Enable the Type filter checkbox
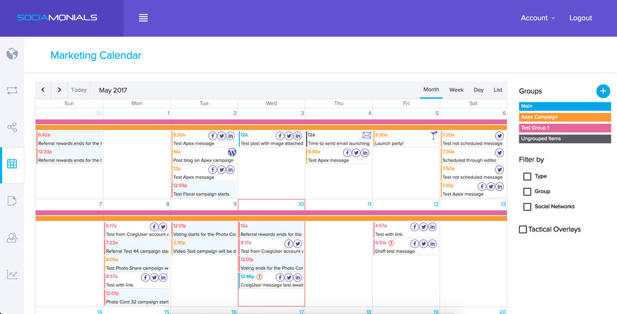The height and width of the screenshot is (314, 617). (x=527, y=177)
